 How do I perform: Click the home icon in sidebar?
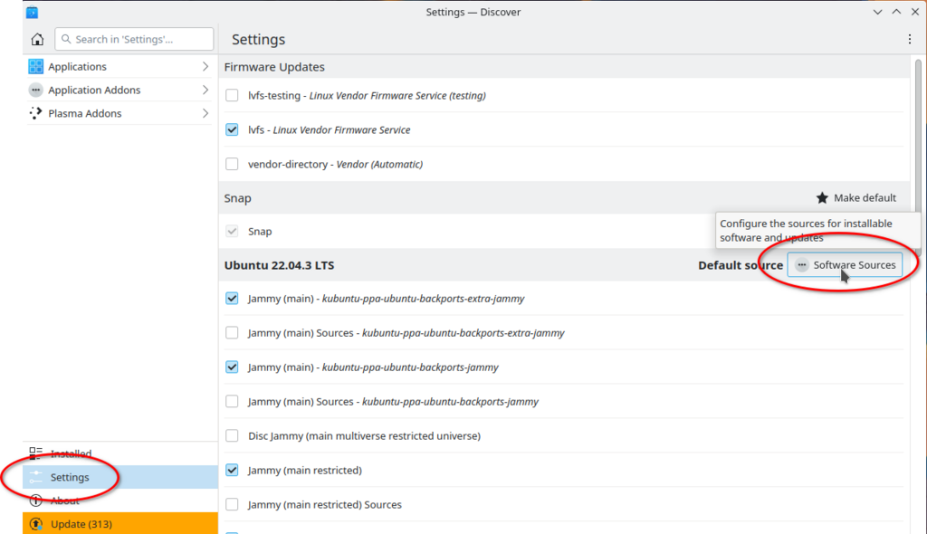(x=37, y=39)
